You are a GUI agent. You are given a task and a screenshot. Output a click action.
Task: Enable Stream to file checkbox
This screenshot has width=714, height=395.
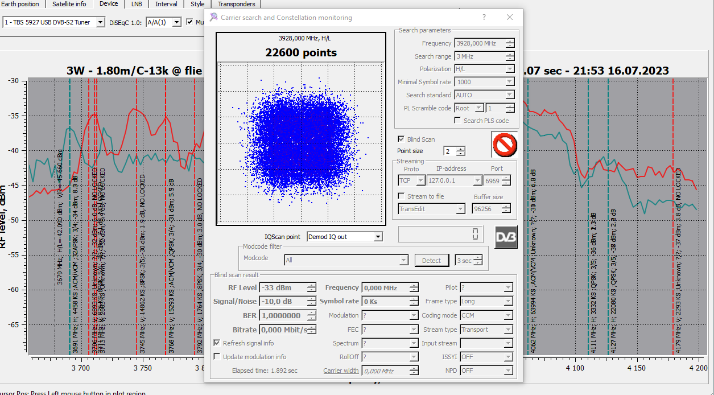click(x=402, y=196)
